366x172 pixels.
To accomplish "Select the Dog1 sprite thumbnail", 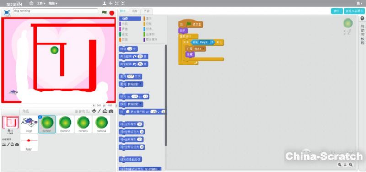I will (29, 124).
